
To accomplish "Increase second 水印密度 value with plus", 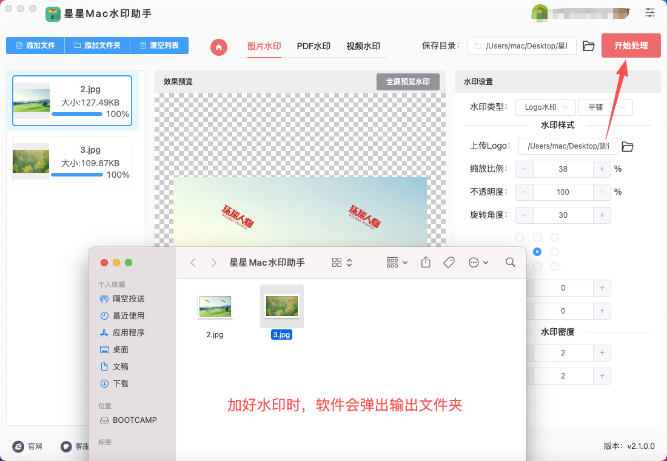I will [x=602, y=375].
